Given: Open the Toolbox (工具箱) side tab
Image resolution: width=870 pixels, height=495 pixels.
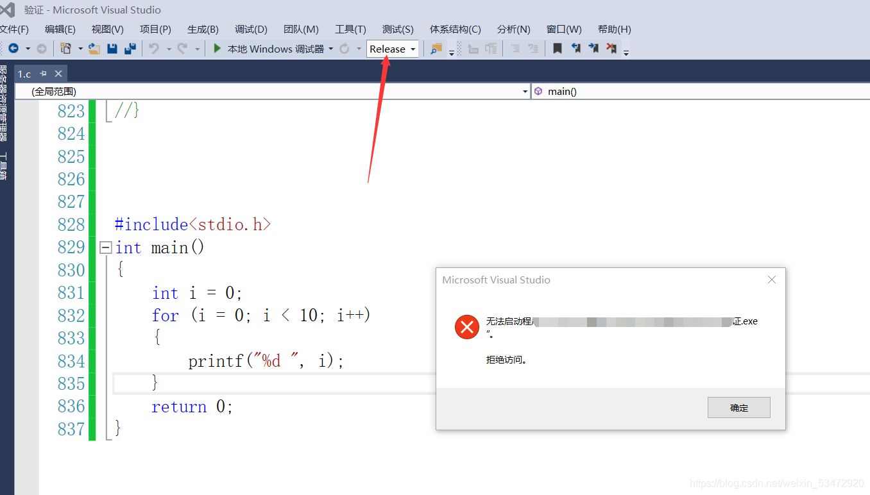Looking at the screenshot, I should coord(3,165).
